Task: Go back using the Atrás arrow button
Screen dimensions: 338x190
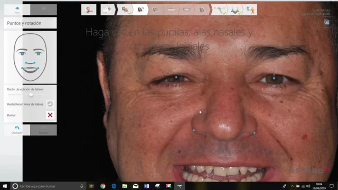Action: pyautogui.click(x=17, y=9)
